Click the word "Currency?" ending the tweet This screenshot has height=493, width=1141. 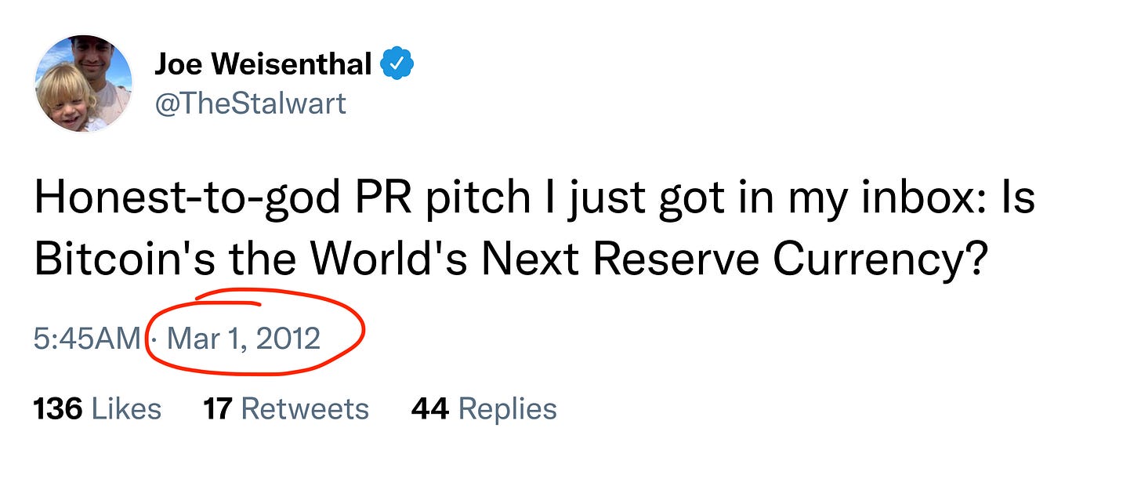pyautogui.click(x=878, y=259)
